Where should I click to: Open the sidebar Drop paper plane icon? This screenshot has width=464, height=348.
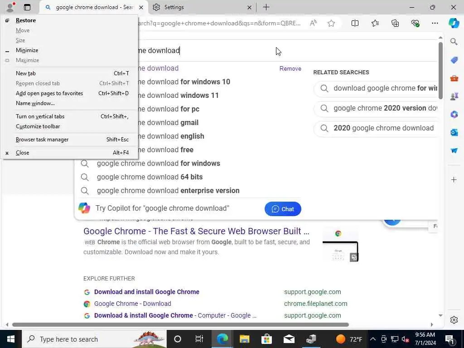pyautogui.click(x=454, y=150)
